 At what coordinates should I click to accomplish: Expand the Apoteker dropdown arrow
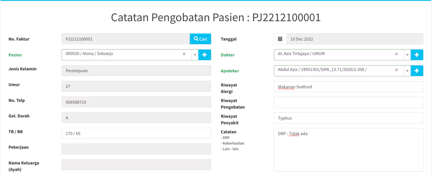click(407, 71)
